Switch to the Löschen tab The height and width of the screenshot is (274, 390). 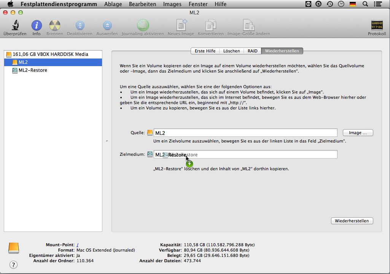point(232,51)
